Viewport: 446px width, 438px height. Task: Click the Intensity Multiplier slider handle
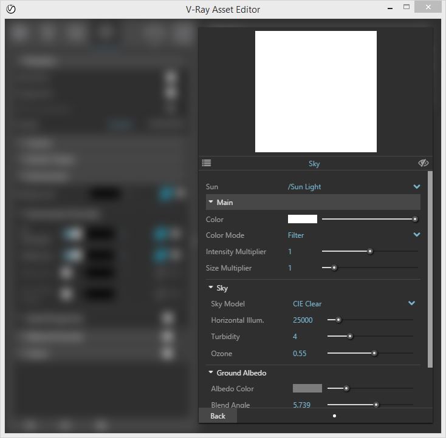pos(370,251)
